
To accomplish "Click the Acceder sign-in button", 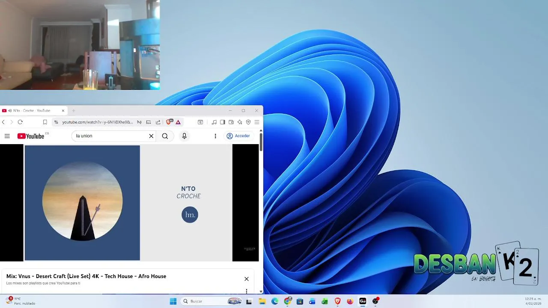I will tap(238, 136).
